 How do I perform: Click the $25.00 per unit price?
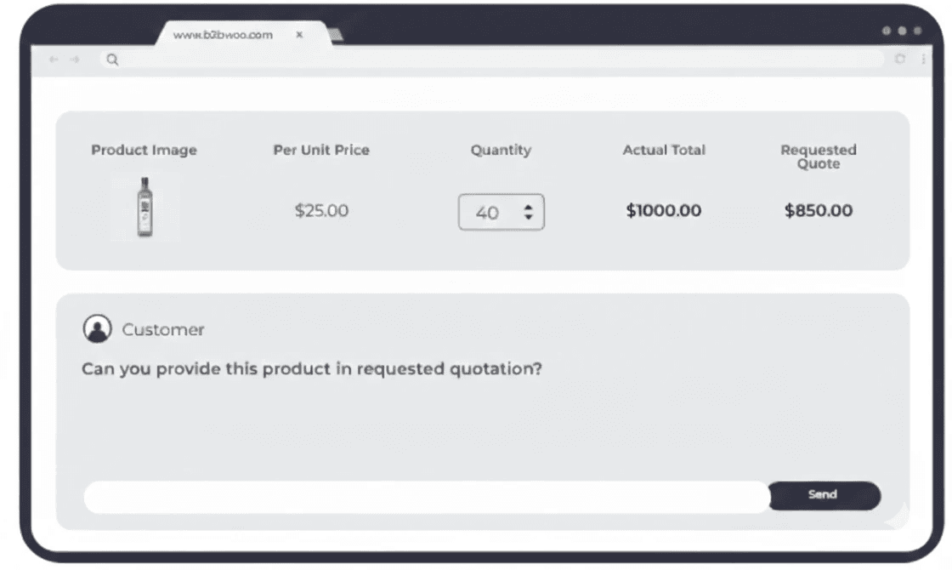pos(321,210)
